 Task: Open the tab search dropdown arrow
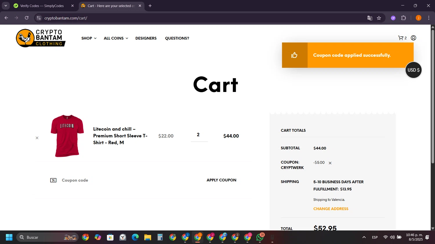tap(6, 6)
